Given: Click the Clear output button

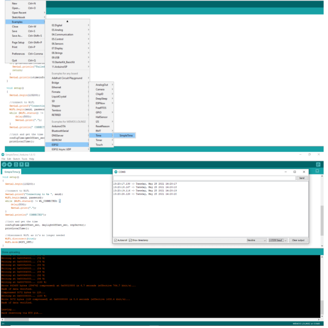Looking at the screenshot, I should point(300,240).
